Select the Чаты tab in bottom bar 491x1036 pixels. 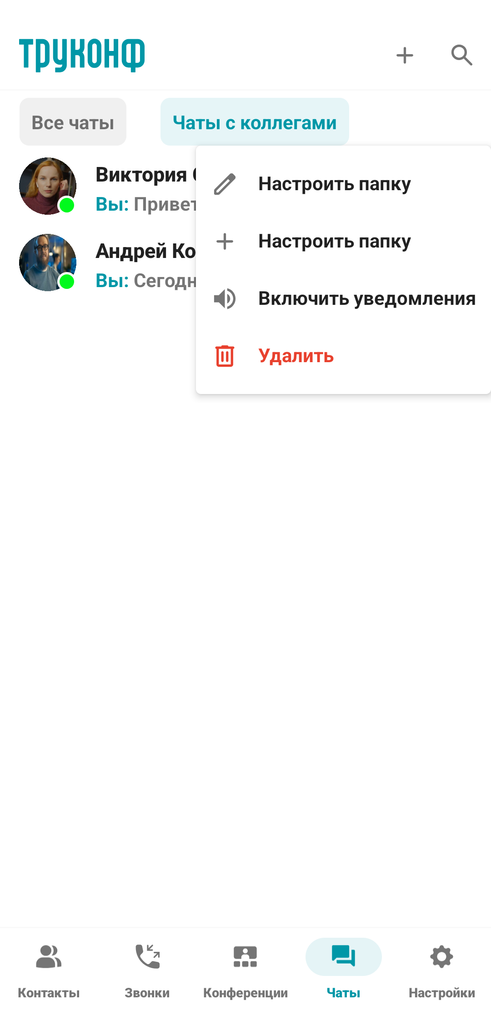pos(344,969)
